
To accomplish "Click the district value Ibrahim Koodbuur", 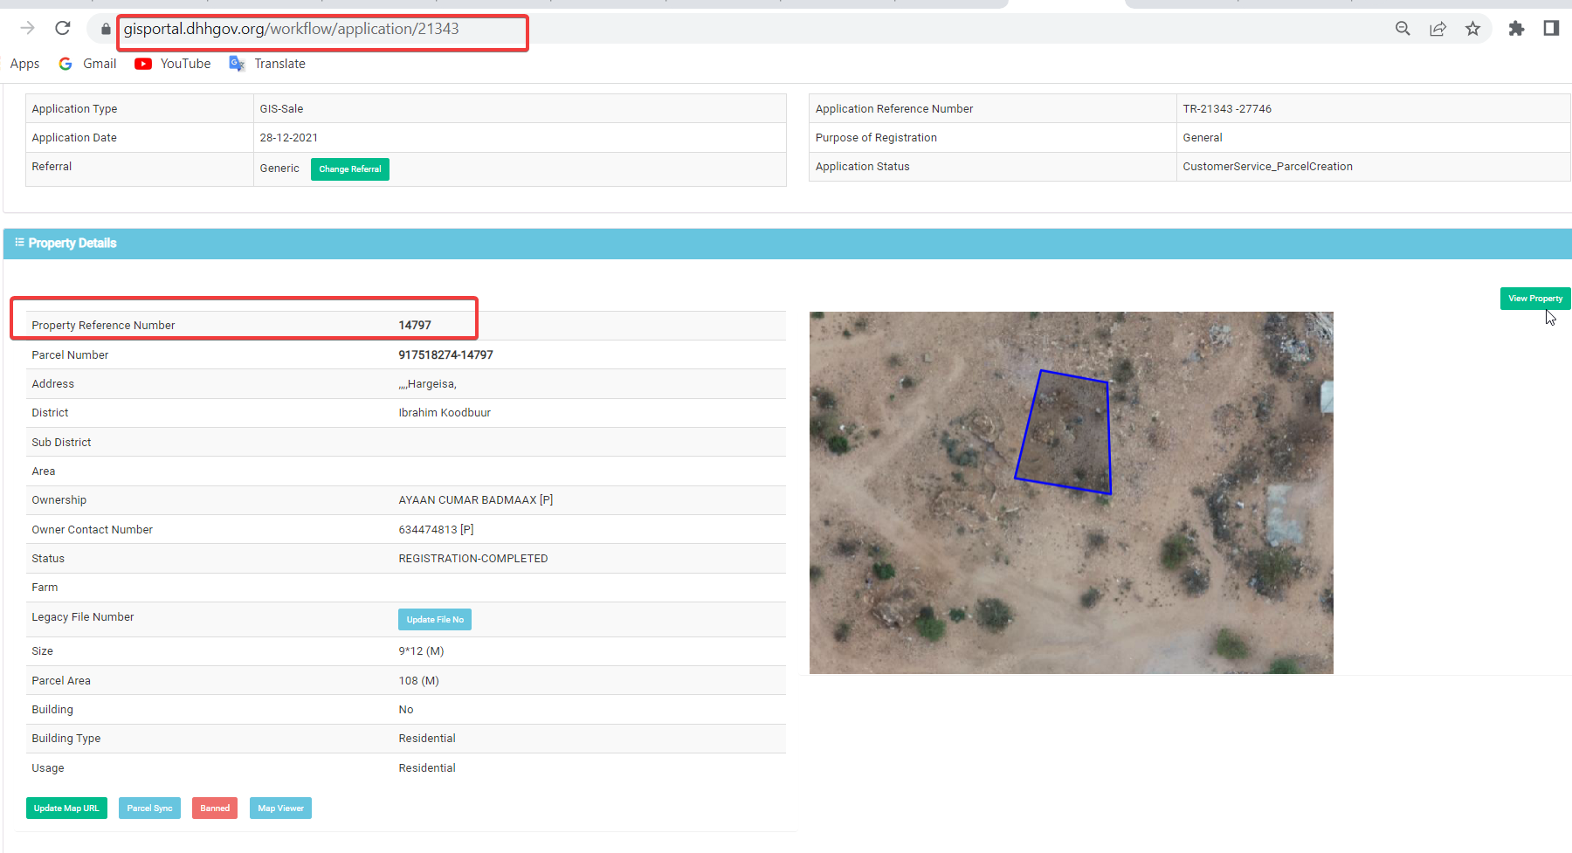I will [x=445, y=413].
